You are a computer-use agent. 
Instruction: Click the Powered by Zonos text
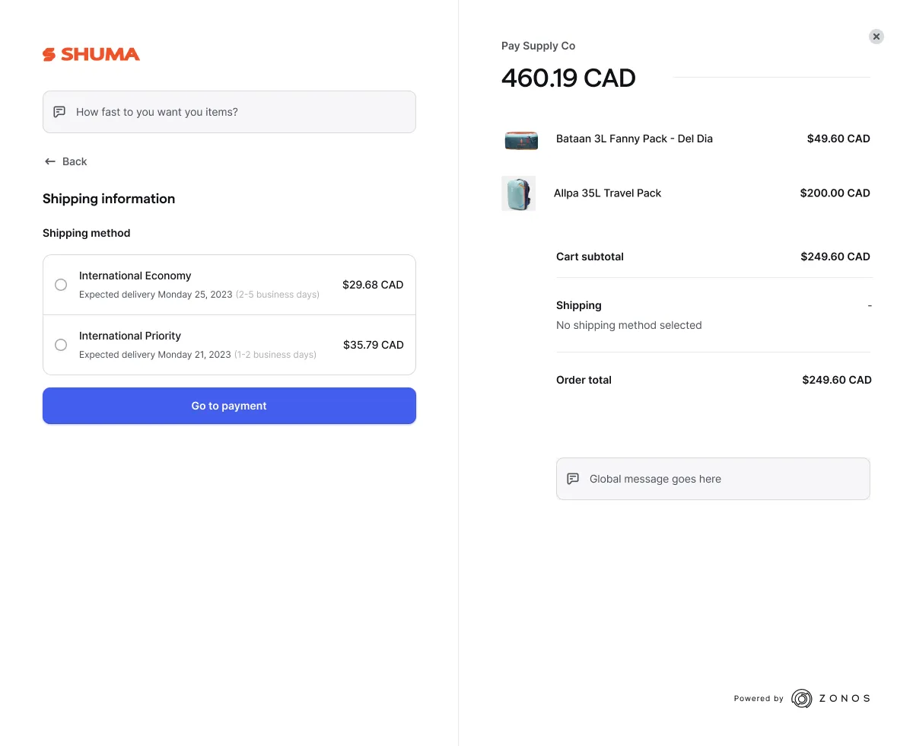(x=759, y=699)
